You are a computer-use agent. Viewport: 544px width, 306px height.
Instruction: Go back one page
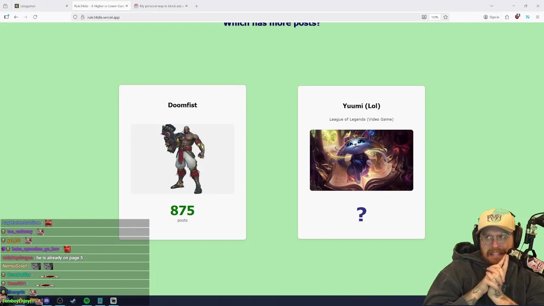coord(16,17)
